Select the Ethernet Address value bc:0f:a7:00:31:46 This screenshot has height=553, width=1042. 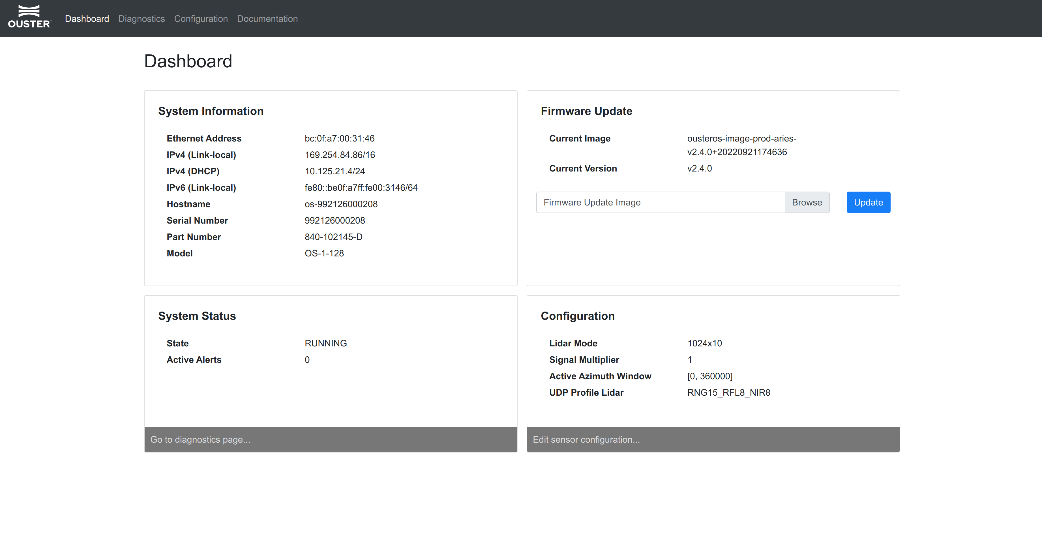pos(339,138)
